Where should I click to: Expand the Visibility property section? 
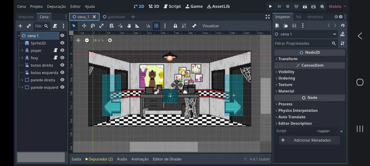(310, 72)
